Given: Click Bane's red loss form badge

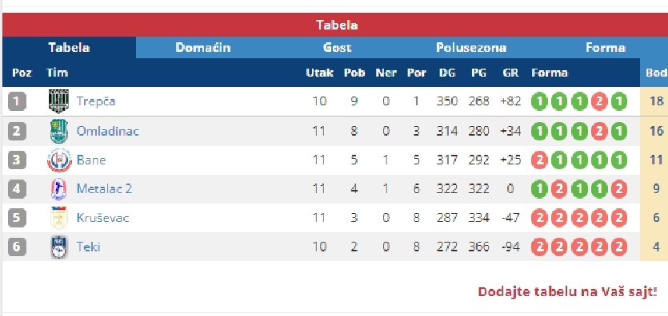Looking at the screenshot, I should pyautogui.click(x=539, y=160).
